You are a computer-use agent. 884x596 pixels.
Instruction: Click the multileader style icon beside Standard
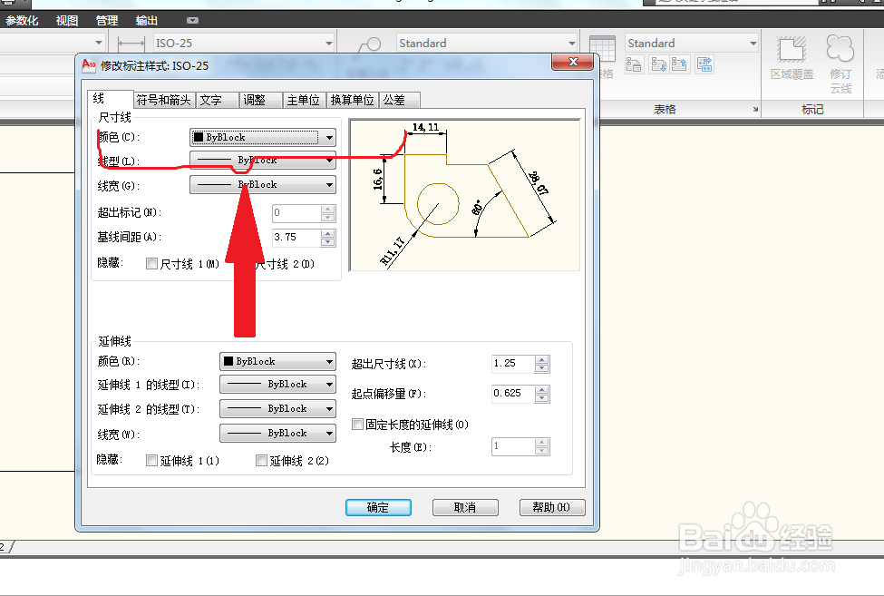(x=370, y=44)
